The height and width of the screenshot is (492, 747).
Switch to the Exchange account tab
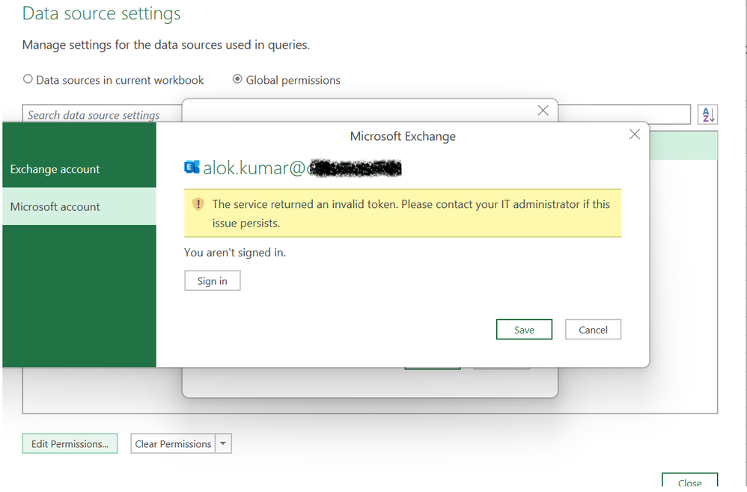(x=55, y=169)
